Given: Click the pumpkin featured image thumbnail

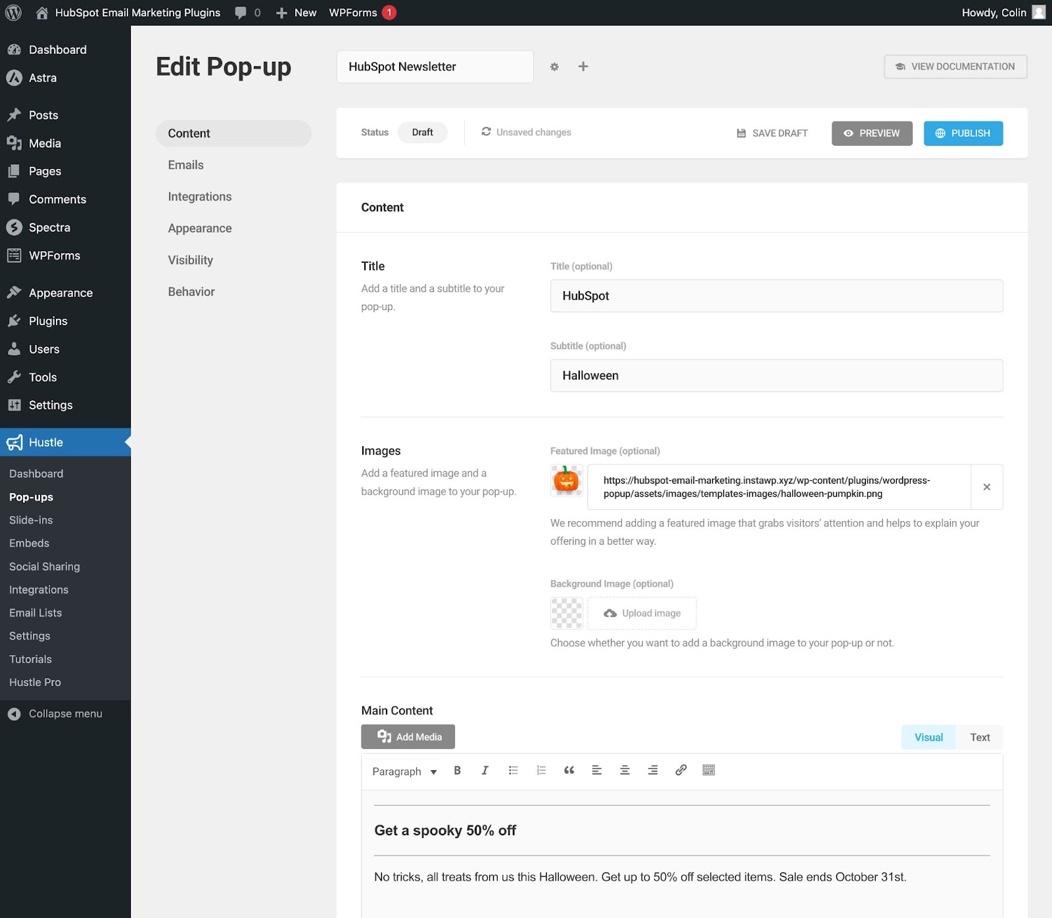Looking at the screenshot, I should tap(566, 480).
